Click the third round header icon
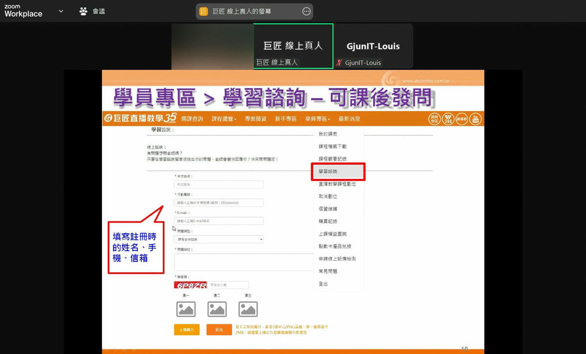This screenshot has height=354, width=586. point(461,119)
